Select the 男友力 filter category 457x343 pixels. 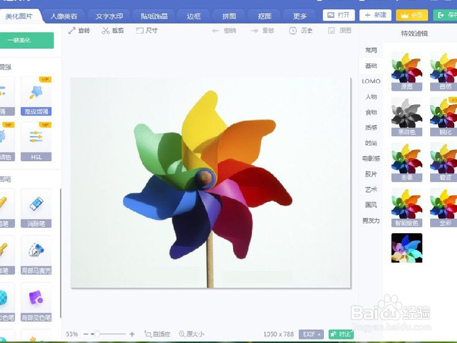coord(371,221)
